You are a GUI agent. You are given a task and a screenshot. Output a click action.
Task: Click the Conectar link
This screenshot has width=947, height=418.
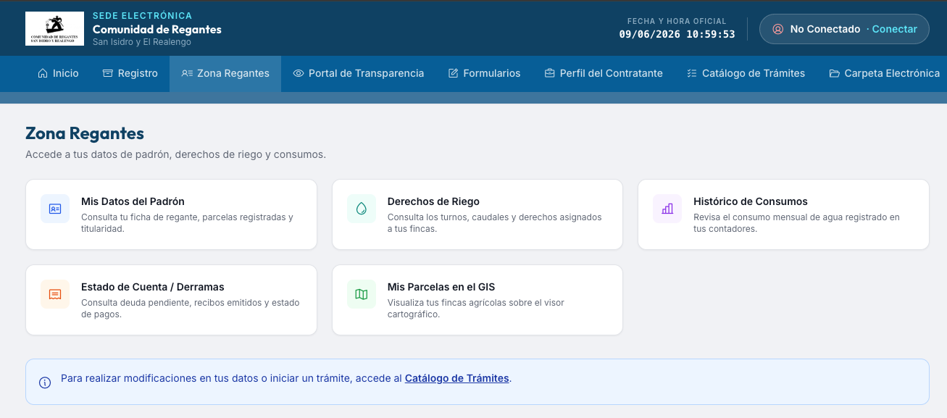[x=895, y=29]
